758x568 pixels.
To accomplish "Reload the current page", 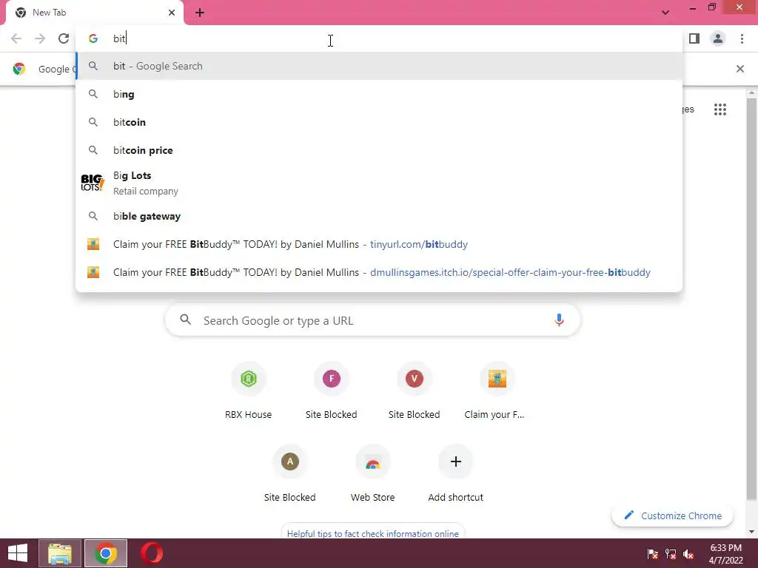I will click(64, 38).
